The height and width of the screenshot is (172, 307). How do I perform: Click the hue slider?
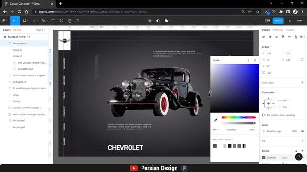coord(238,118)
